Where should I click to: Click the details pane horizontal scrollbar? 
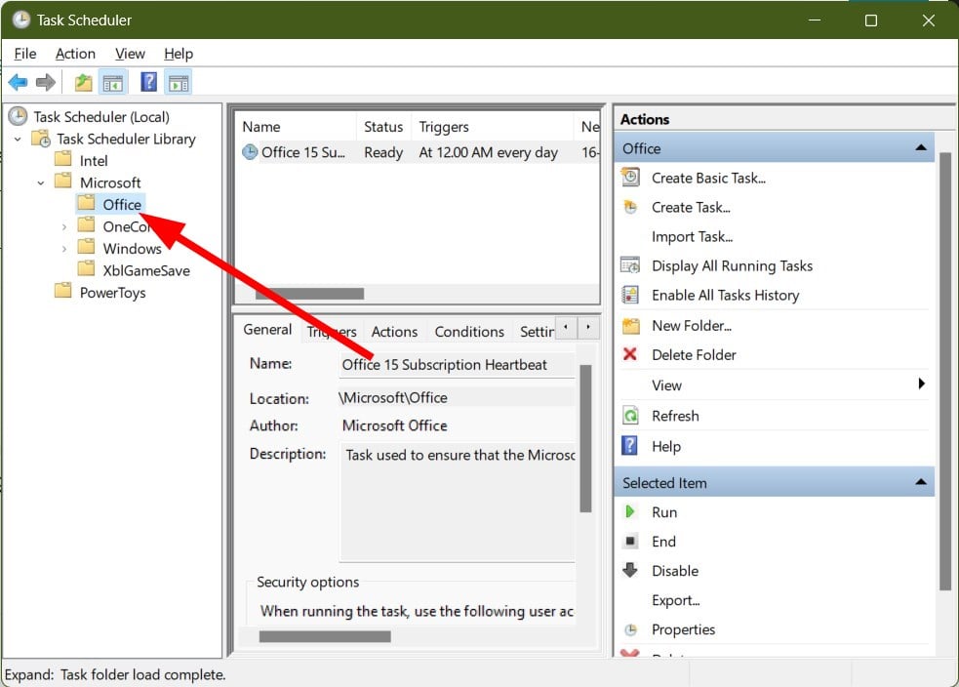click(x=325, y=637)
